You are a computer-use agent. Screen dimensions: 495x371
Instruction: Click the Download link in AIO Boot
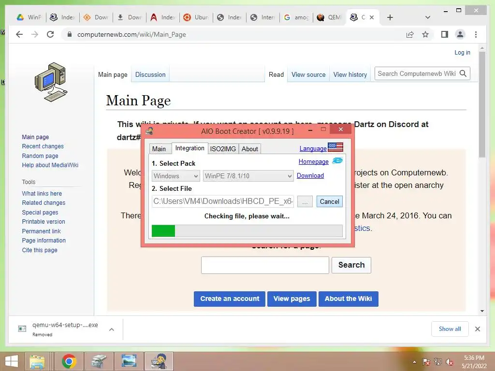(310, 176)
